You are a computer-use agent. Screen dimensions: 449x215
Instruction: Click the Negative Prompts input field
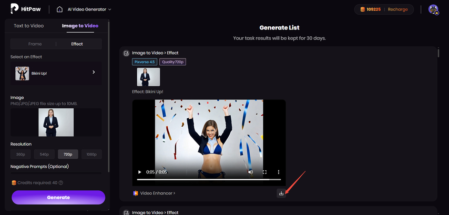tap(56, 172)
